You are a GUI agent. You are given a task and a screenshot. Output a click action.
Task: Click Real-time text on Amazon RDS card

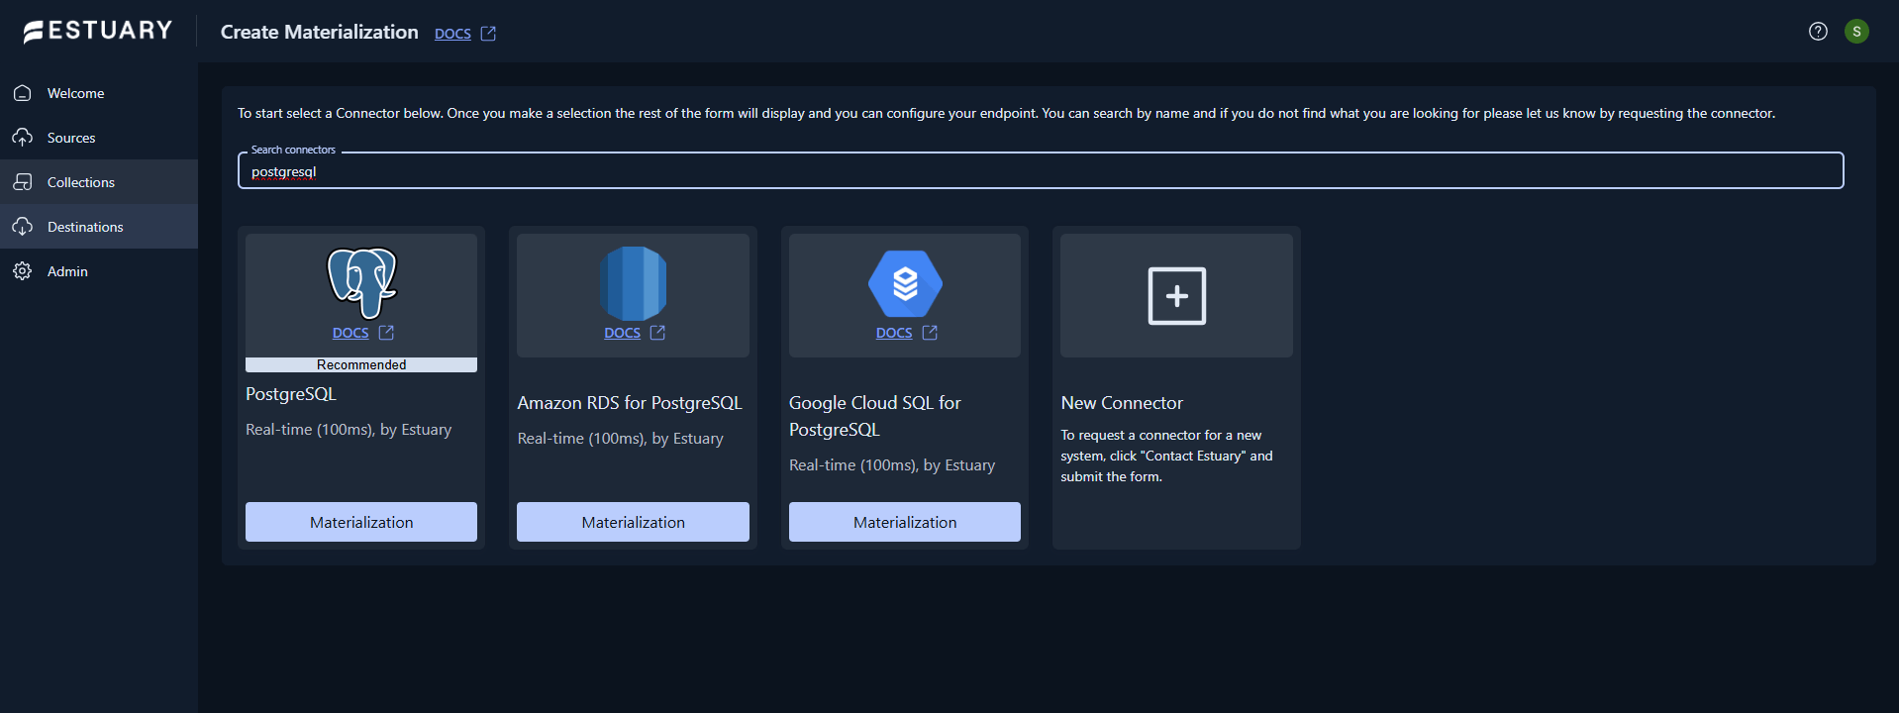tap(621, 439)
